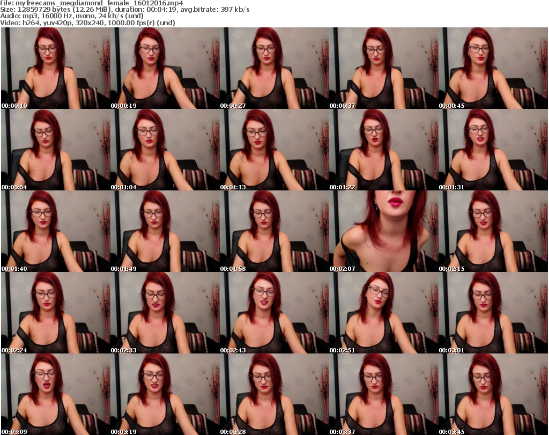The image size is (549, 435).
Task: Select the thumbnail stamped 00:03:19
Action: pyautogui.click(x=165, y=394)
